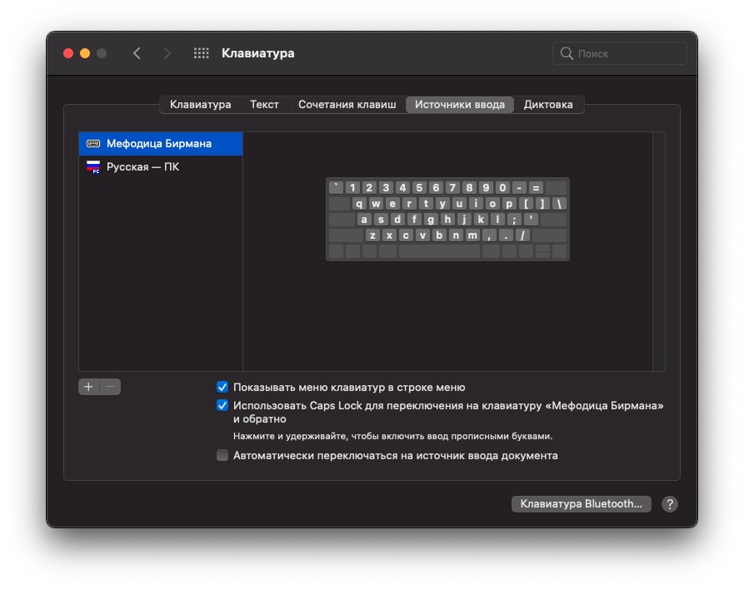Switch to the Текст tab

click(264, 104)
